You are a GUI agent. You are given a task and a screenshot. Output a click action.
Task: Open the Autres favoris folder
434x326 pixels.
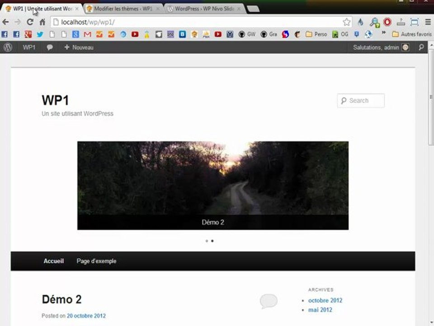coord(412,34)
